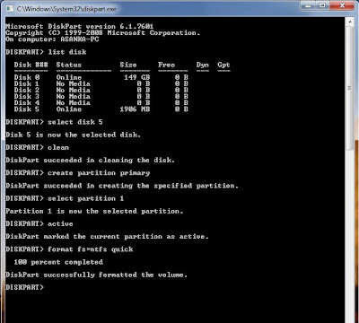The height and width of the screenshot is (323, 359).
Task: Click the 'Disk 4' row label
Action: coord(27,103)
